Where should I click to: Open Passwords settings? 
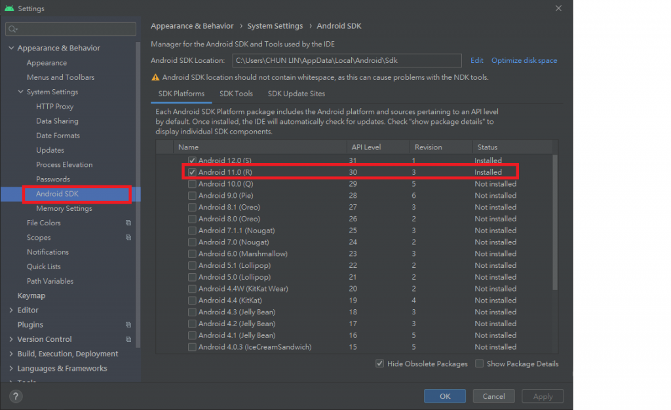pos(53,179)
